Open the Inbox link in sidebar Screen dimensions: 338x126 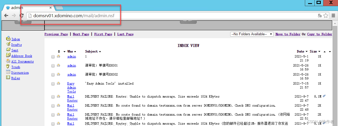[16, 39]
